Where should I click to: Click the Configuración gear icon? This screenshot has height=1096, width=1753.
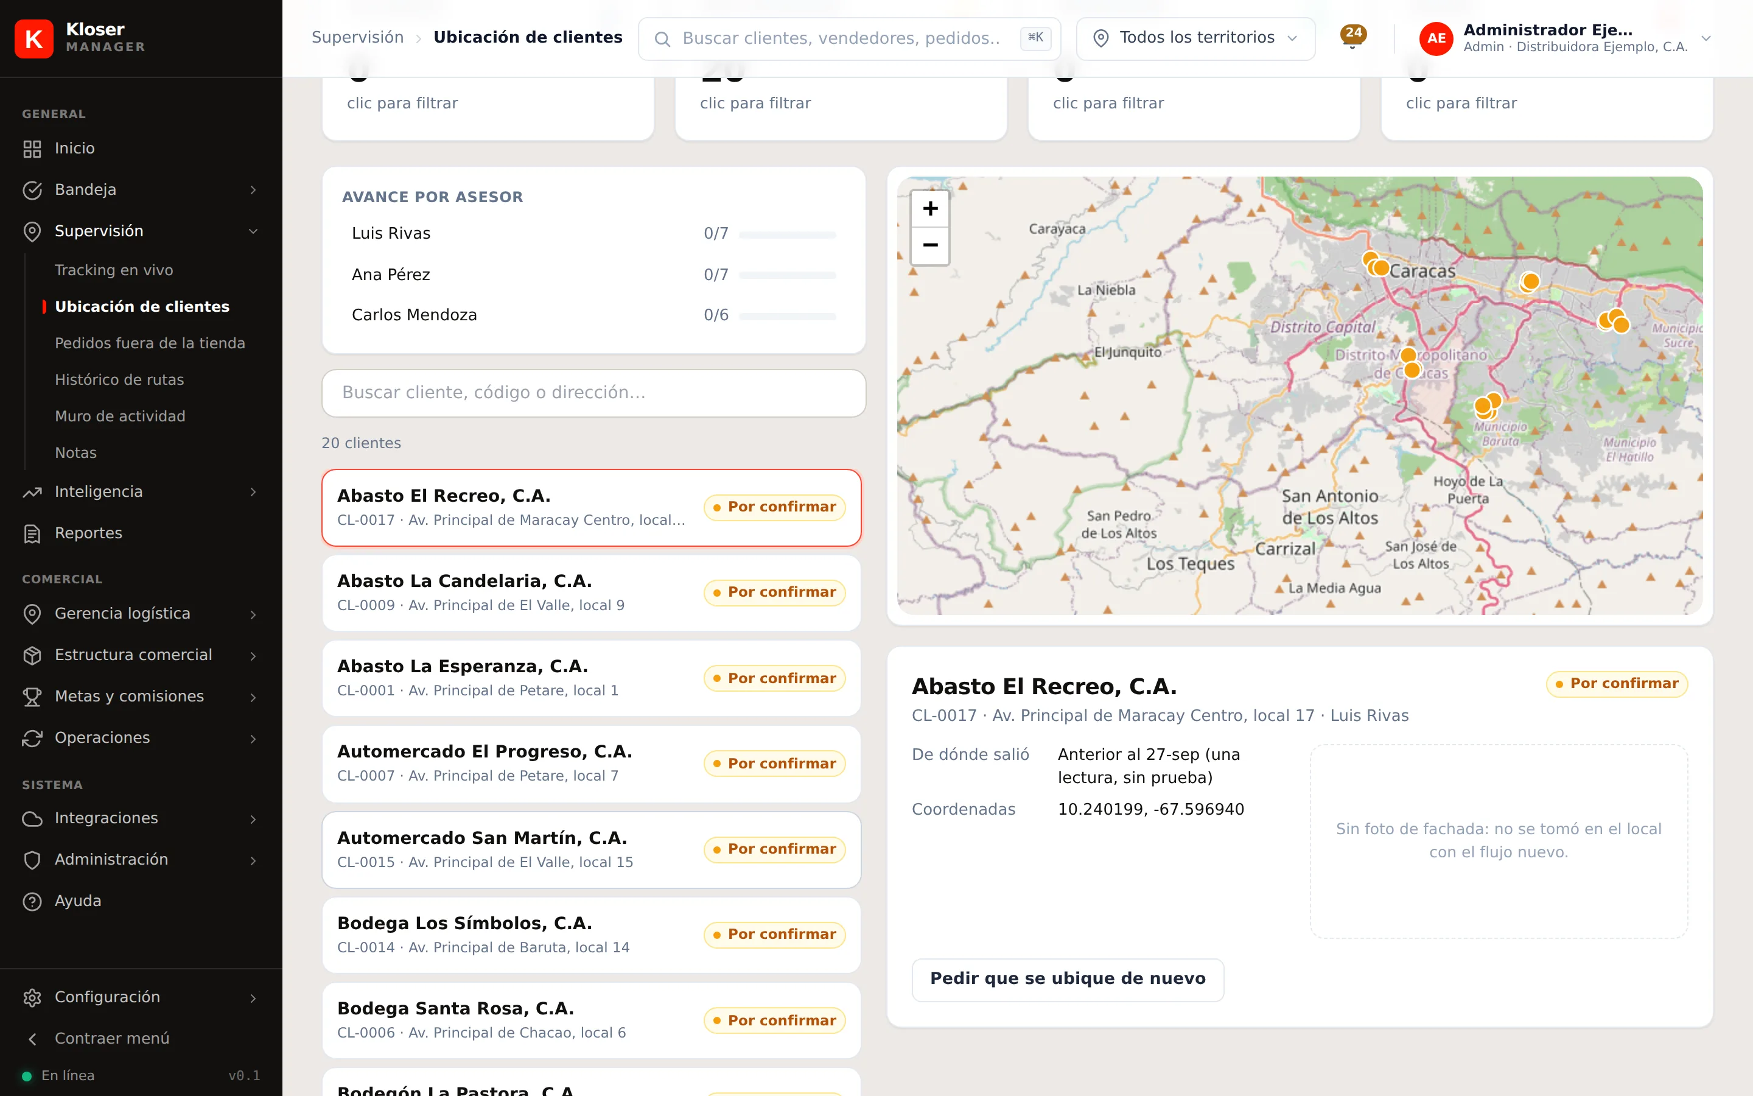(32, 997)
